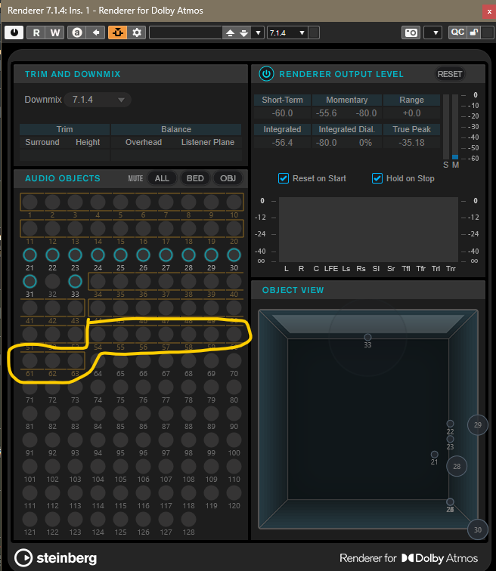Click bed object 1 circle
496x571 pixels.
coord(29,202)
